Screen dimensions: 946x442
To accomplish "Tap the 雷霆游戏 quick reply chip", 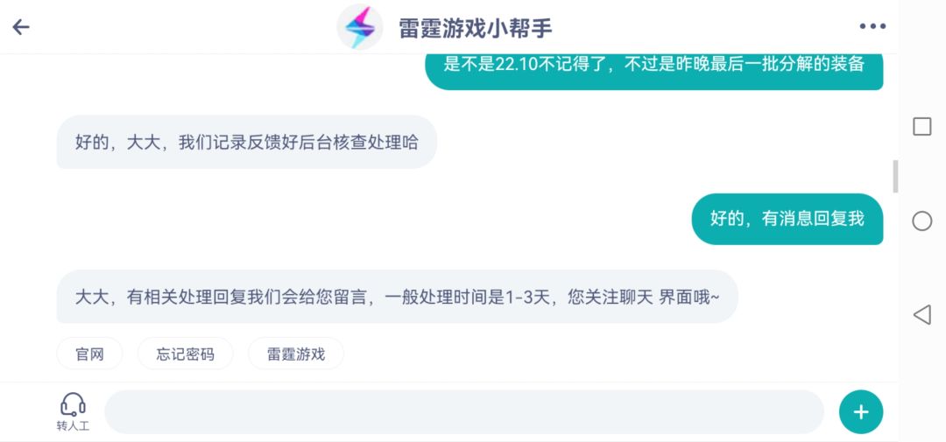I will click(296, 354).
